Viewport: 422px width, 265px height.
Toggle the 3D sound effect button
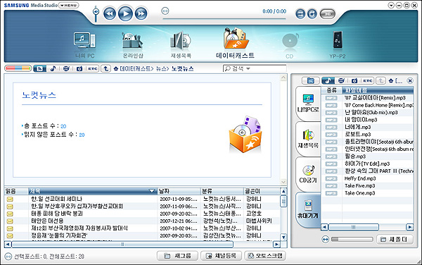pyautogui.click(x=328, y=14)
